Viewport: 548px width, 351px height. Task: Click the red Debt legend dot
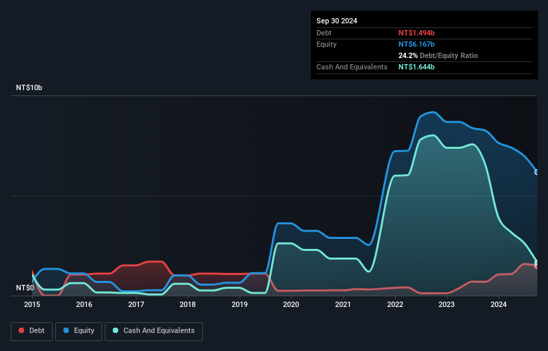[x=21, y=330]
